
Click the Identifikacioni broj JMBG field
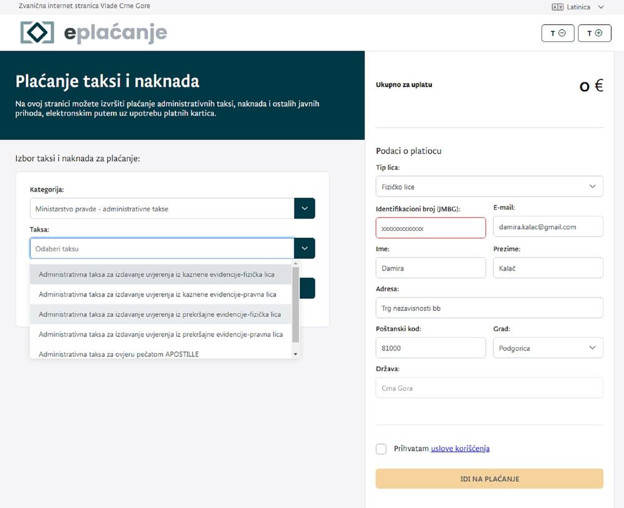431,228
